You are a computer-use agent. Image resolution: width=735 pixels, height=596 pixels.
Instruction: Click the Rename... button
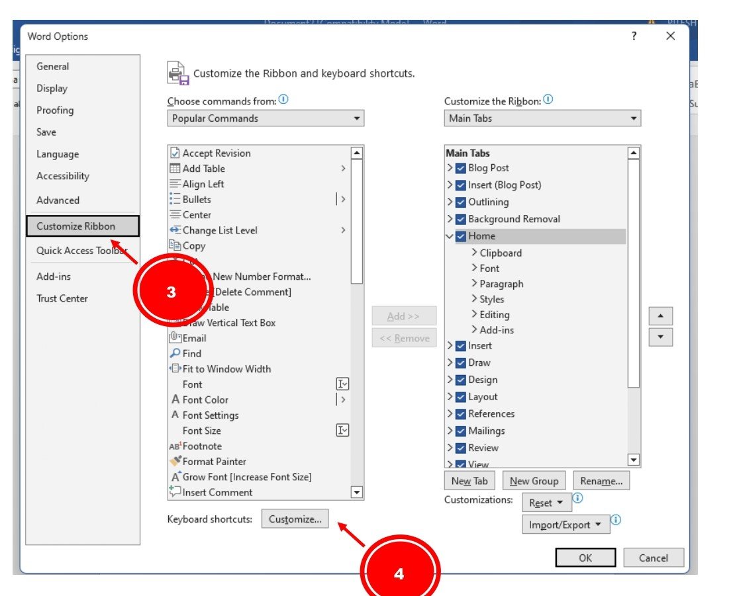click(601, 481)
